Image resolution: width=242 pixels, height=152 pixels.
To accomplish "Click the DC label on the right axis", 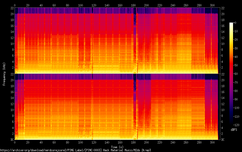I will pyautogui.click(x=223, y=139).
